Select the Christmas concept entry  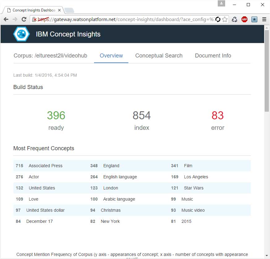click(x=105, y=210)
